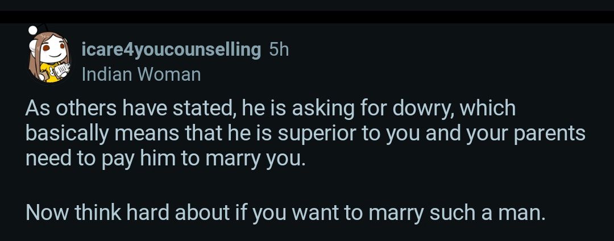Tap the 'Now think hard' closing paragraph
Viewport: 614px width, 241px height.
(x=285, y=213)
